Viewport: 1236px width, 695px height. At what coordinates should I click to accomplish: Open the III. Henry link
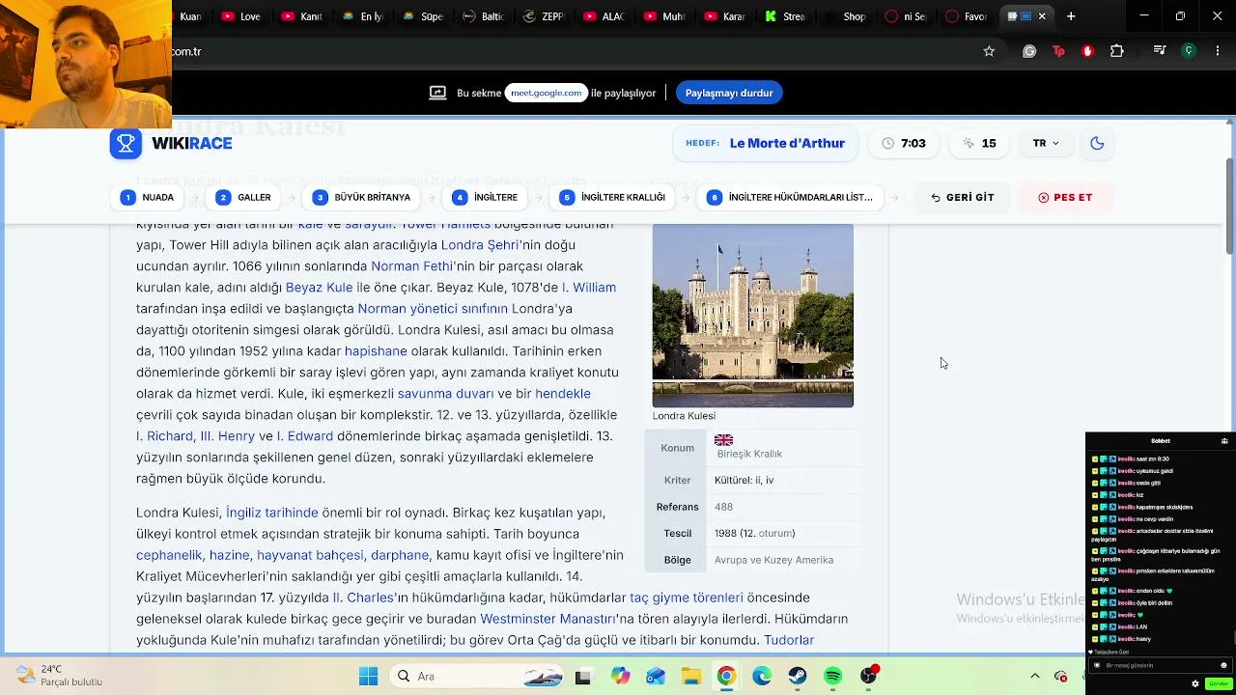[228, 436]
